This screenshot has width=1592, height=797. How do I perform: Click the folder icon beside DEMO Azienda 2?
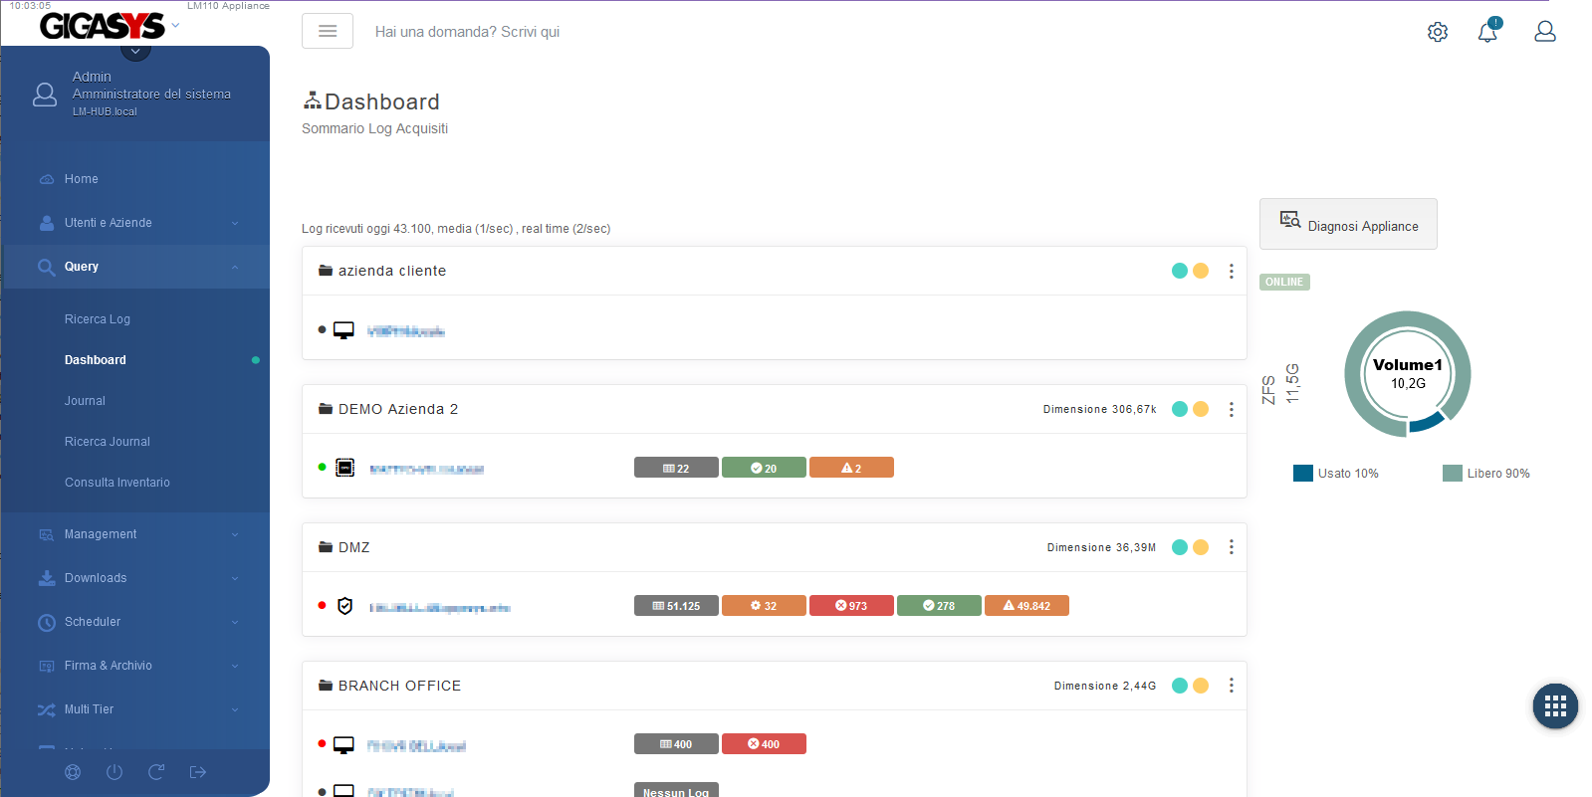point(325,409)
